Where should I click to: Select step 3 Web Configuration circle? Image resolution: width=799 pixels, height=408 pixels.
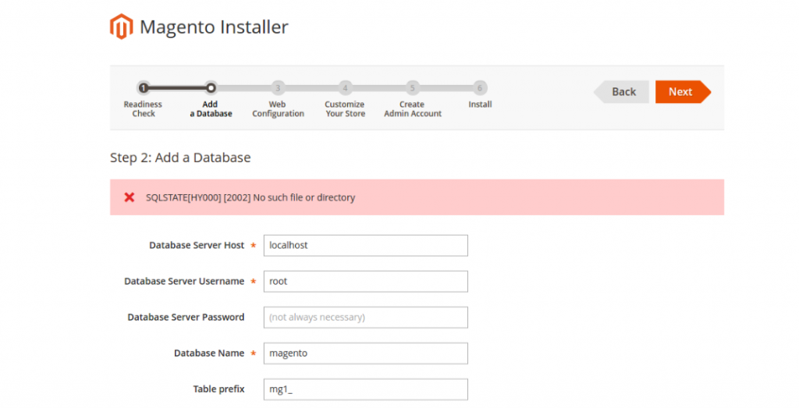tap(278, 88)
